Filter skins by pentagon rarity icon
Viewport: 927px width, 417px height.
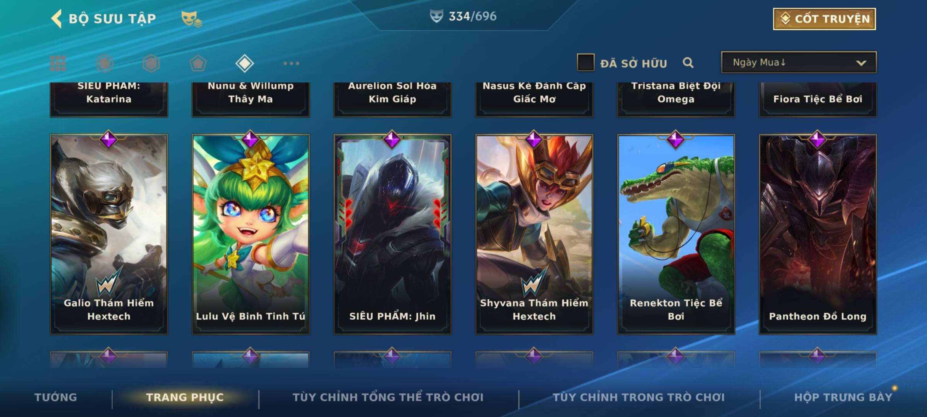(198, 63)
